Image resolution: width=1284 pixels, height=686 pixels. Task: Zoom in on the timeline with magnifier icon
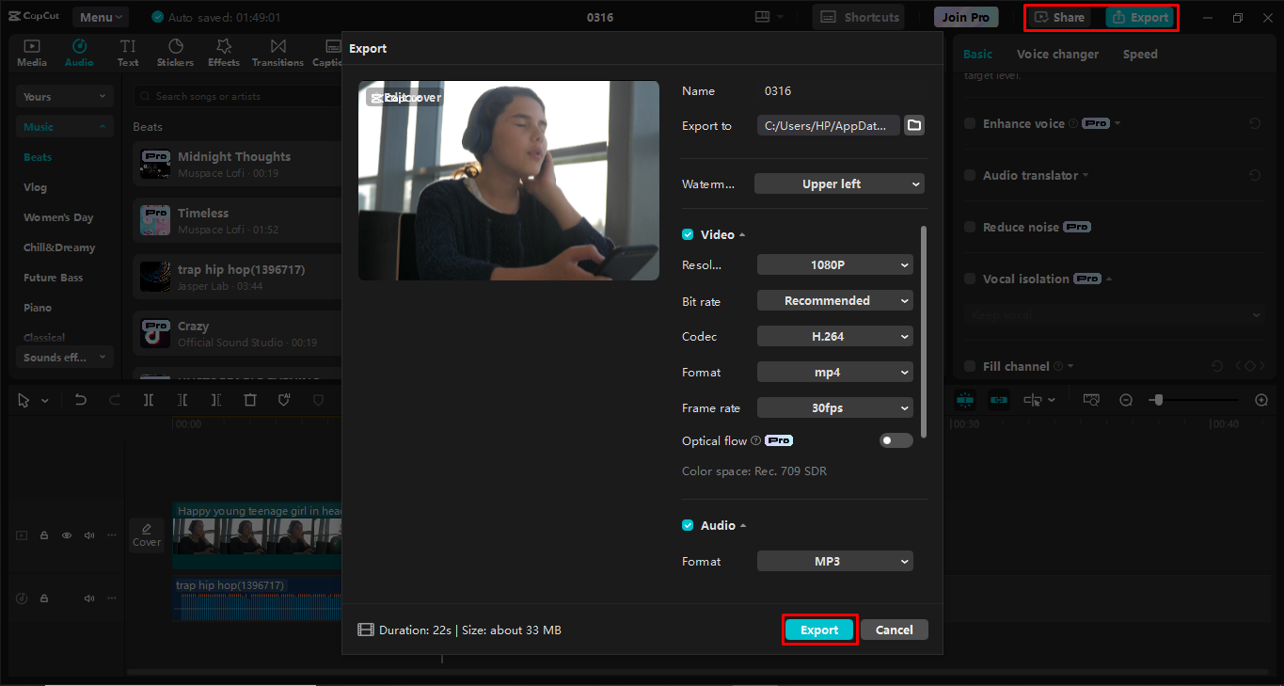pyautogui.click(x=1261, y=399)
